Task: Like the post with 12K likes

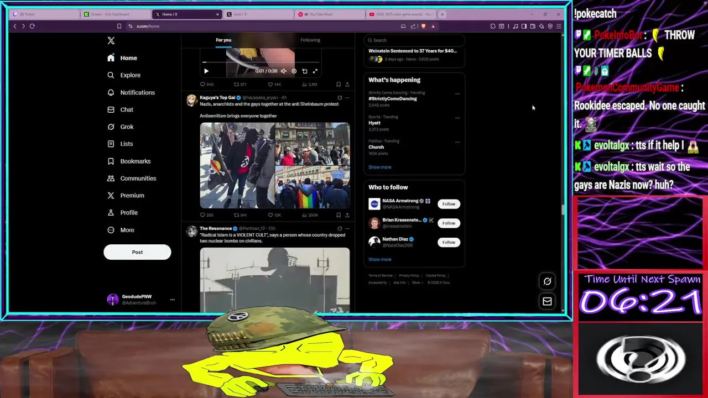Action: (x=274, y=215)
